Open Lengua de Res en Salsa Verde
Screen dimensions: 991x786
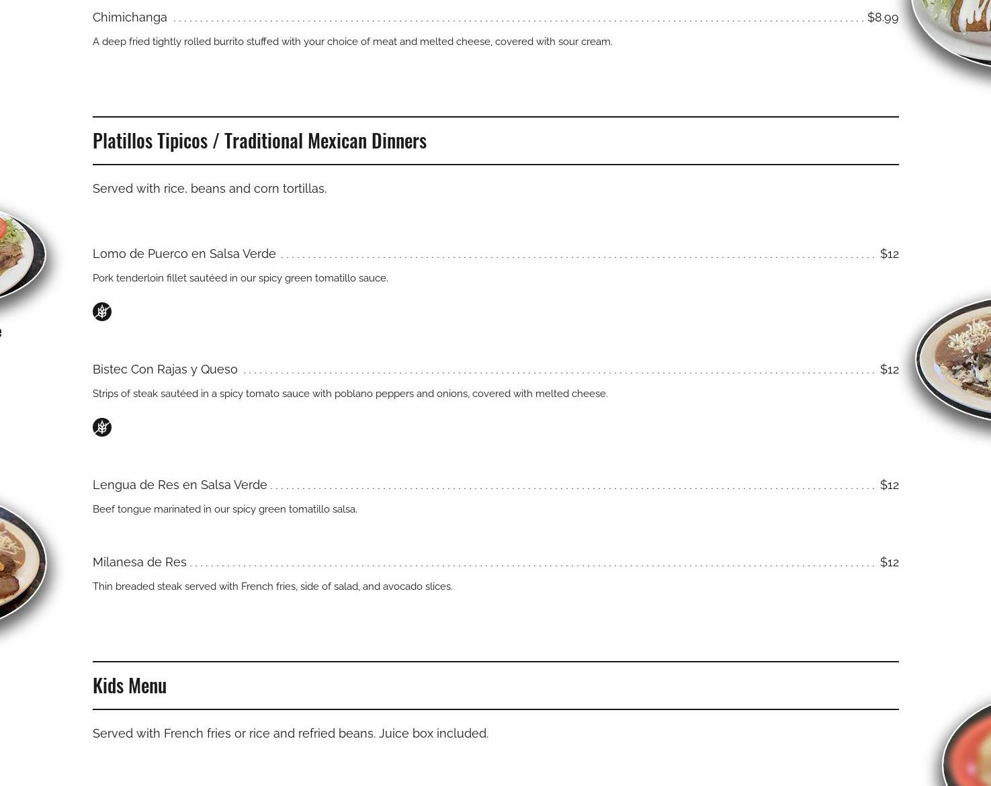click(180, 485)
